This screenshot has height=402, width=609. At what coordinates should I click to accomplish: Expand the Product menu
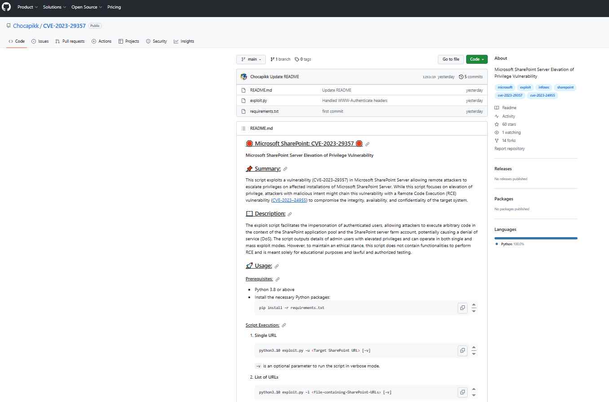point(27,7)
